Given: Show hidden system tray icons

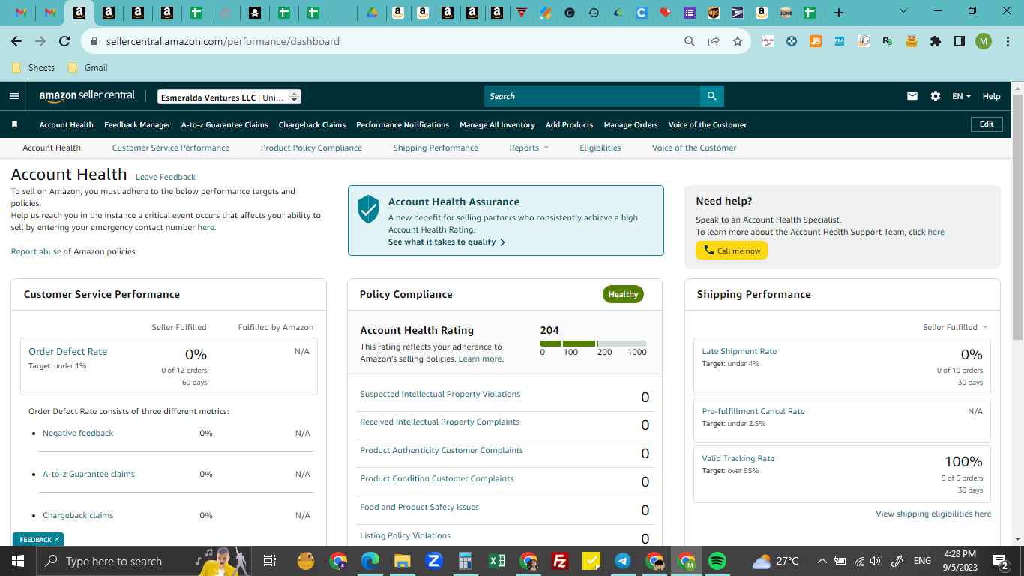Looking at the screenshot, I should pyautogui.click(x=822, y=561).
